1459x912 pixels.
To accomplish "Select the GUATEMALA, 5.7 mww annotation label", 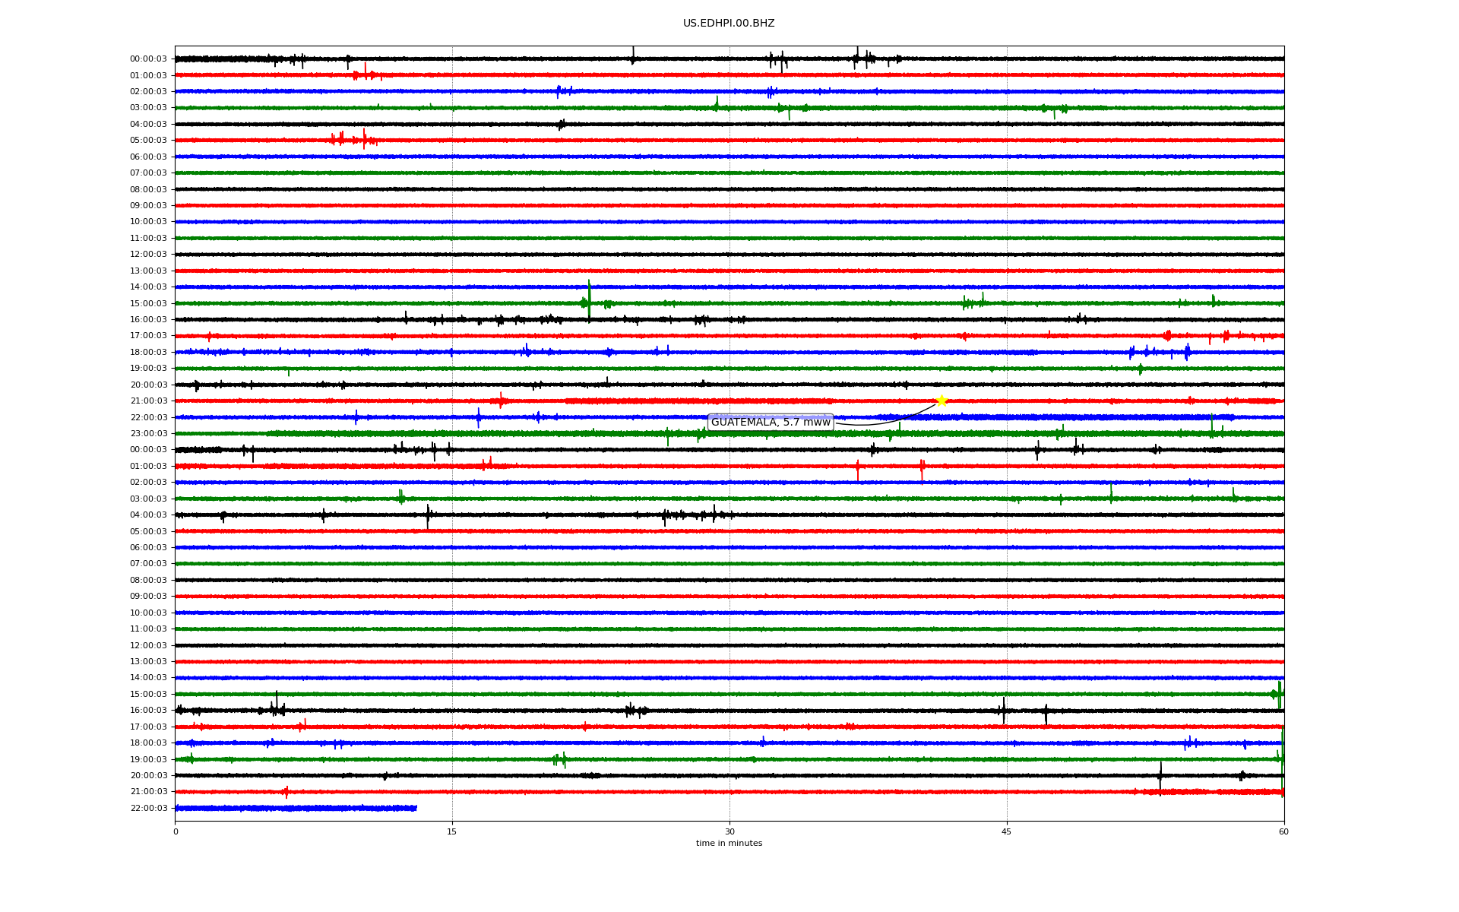I will pyautogui.click(x=771, y=423).
